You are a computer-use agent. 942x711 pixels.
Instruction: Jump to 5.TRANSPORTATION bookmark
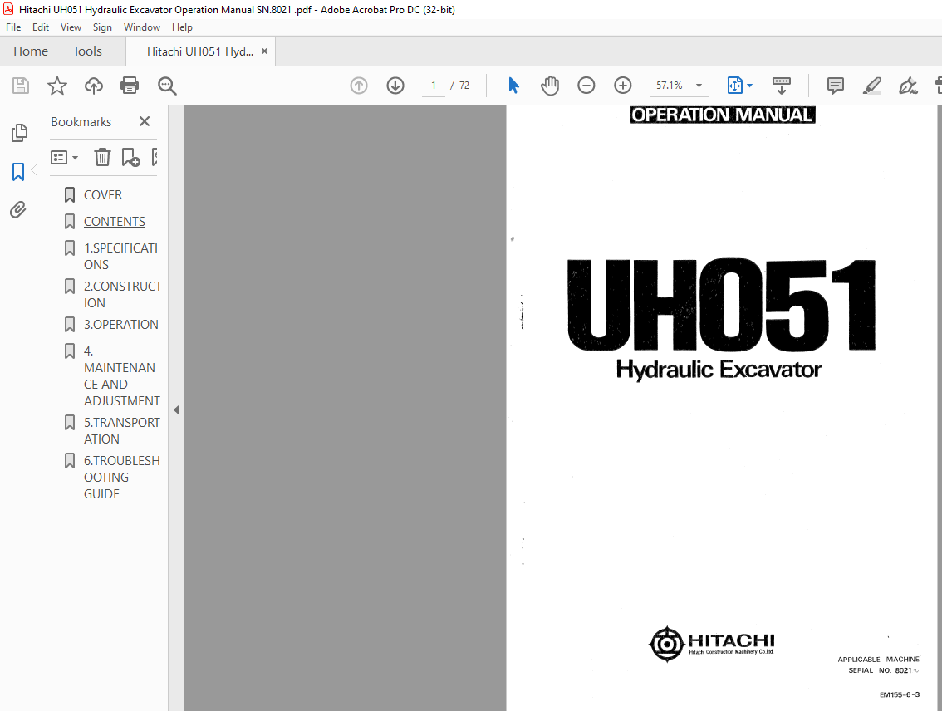(x=122, y=430)
